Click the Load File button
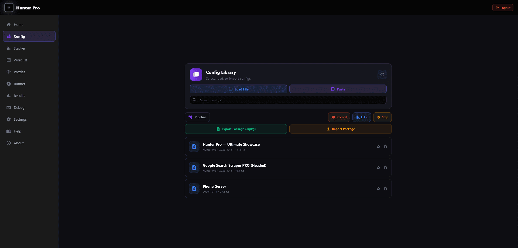Screen dimensions: 518x248 tap(238, 89)
